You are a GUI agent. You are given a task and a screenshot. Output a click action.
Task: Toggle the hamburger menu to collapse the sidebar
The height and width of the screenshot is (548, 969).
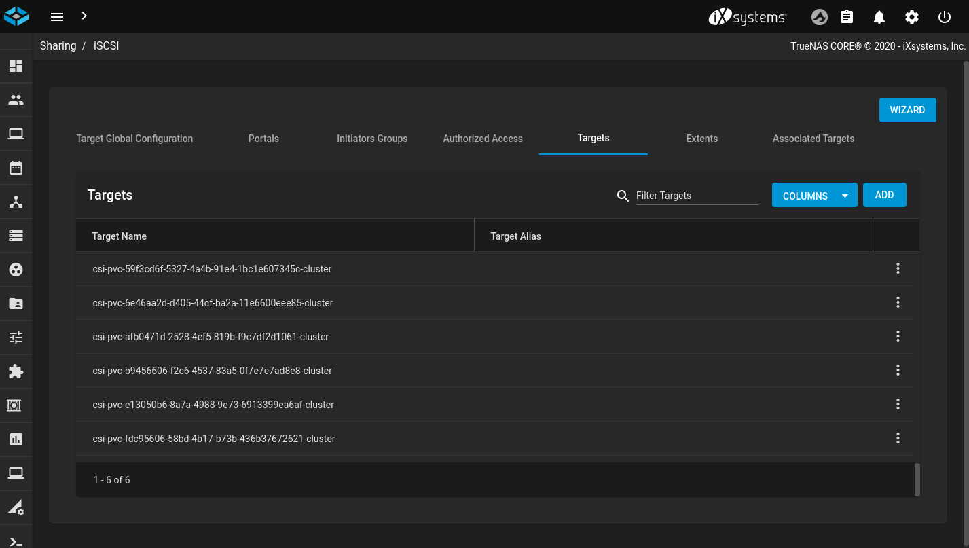pyautogui.click(x=57, y=17)
